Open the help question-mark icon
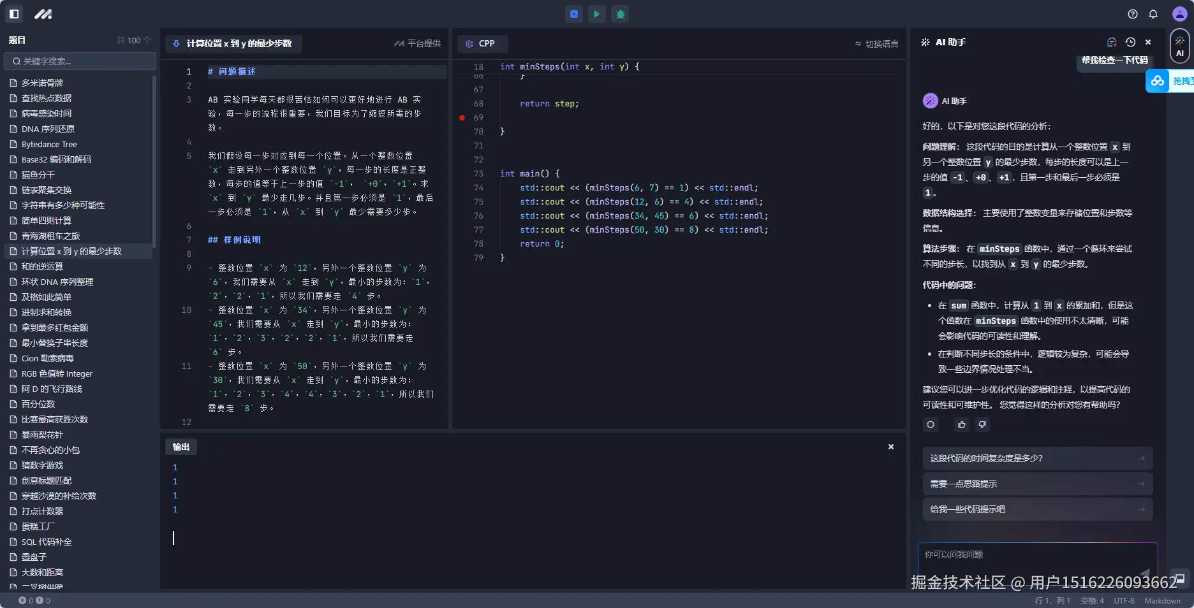This screenshot has width=1194, height=608. (x=1133, y=14)
